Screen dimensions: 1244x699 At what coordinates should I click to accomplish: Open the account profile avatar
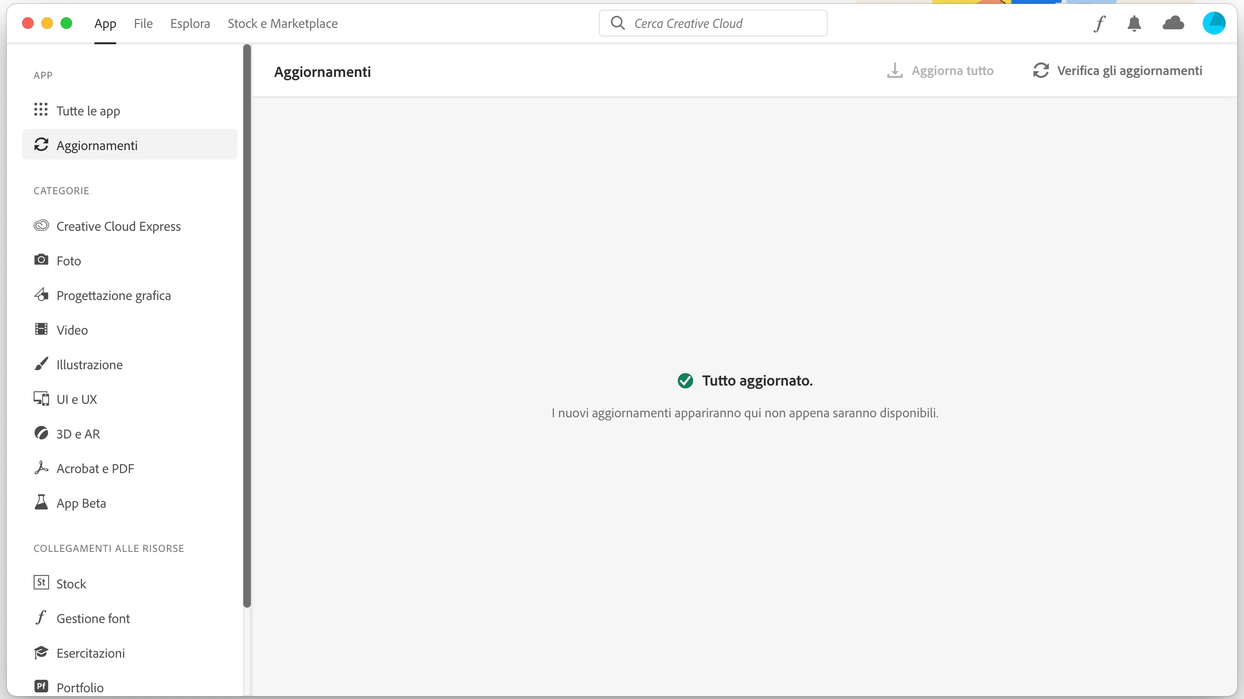point(1214,23)
